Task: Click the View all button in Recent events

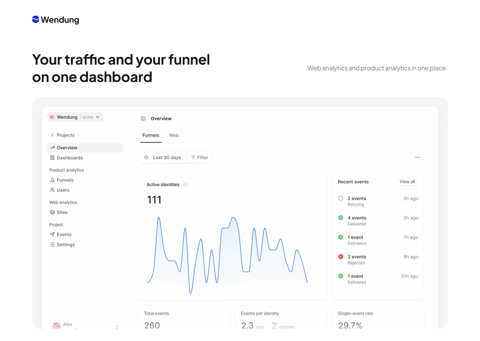Action: pos(407,182)
